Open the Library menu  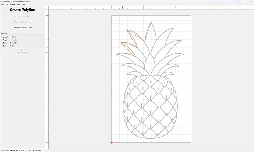pos(13,4)
